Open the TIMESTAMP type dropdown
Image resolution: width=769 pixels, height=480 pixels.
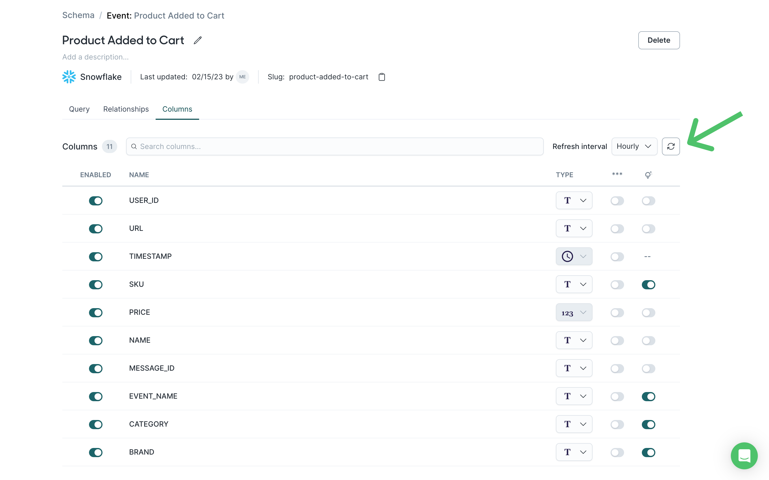574,256
